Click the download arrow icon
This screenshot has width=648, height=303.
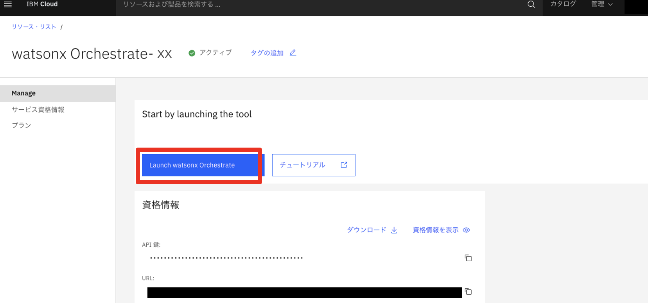click(394, 230)
